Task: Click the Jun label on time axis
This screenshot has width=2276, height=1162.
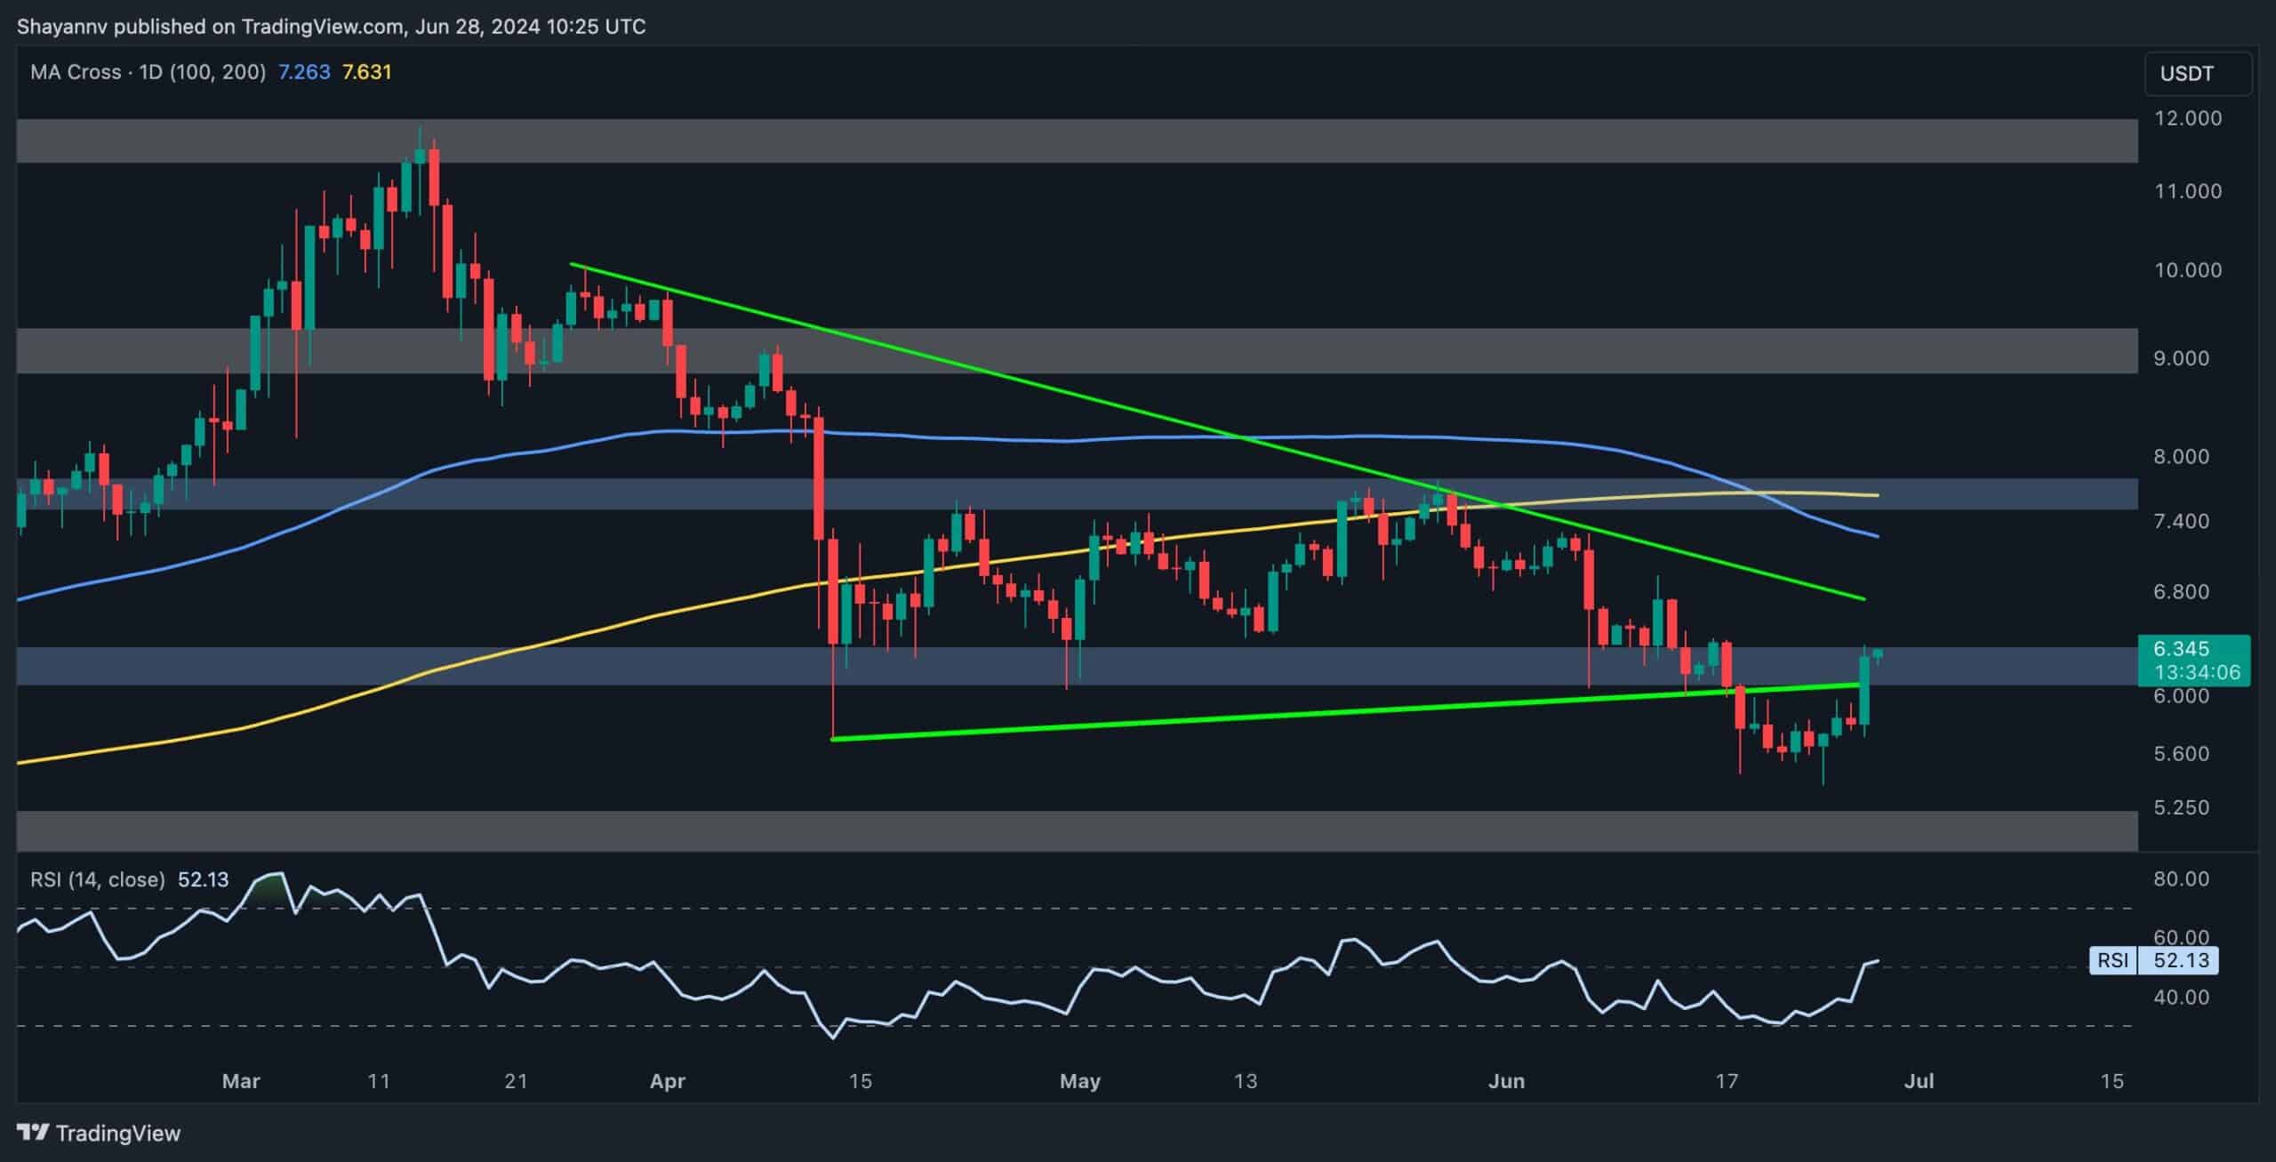Action: 1506,1081
